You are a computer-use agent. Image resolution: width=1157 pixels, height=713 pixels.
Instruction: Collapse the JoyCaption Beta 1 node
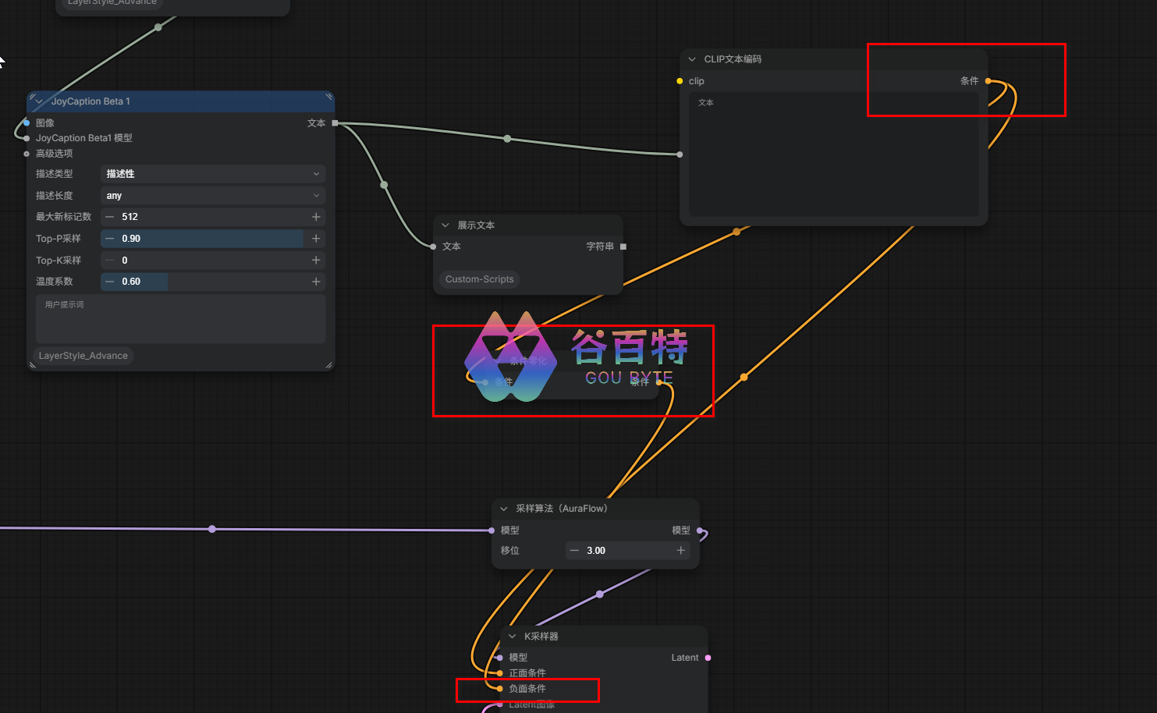[x=39, y=101]
